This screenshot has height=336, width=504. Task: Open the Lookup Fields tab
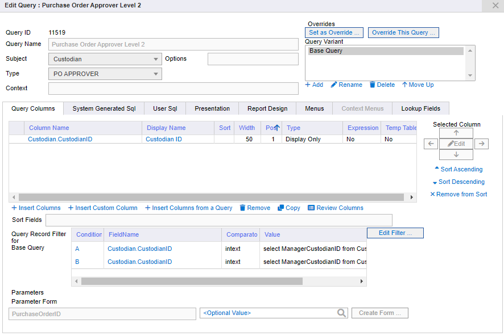420,108
